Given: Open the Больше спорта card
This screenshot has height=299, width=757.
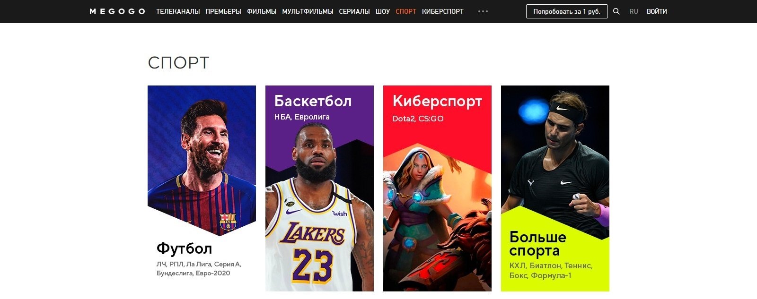Looking at the screenshot, I should click(555, 188).
